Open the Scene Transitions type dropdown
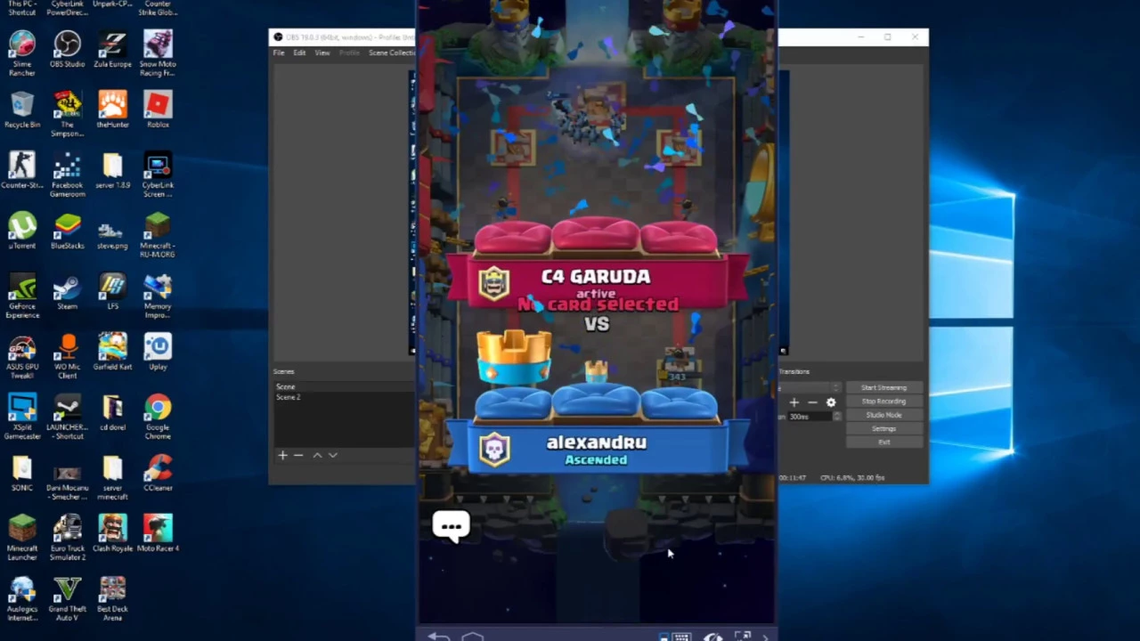1140x641 pixels. tap(809, 387)
